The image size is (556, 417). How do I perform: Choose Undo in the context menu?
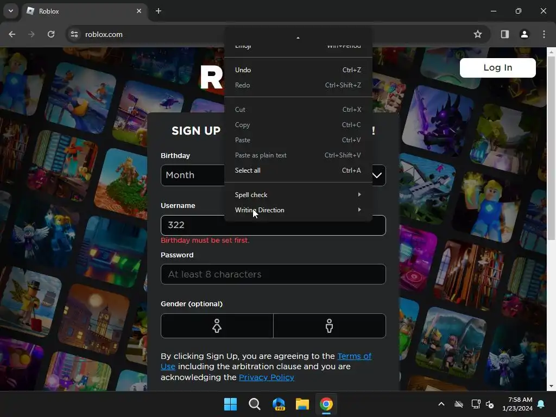(x=298, y=70)
